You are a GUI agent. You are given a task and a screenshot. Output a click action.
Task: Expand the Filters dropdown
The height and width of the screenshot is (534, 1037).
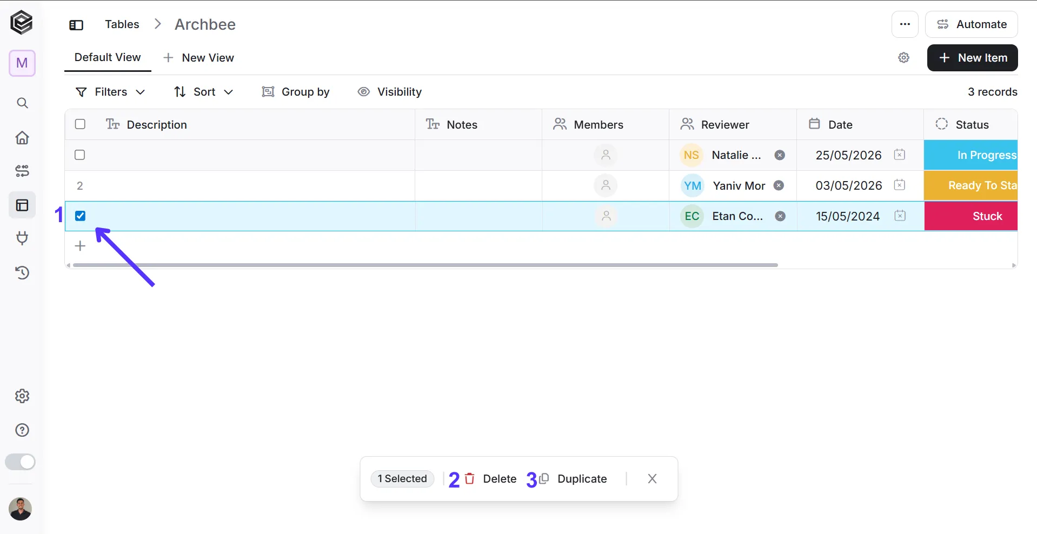pyautogui.click(x=110, y=92)
